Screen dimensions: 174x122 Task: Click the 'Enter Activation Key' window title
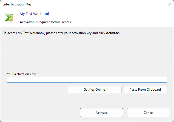pyautogui.click(x=19, y=4)
